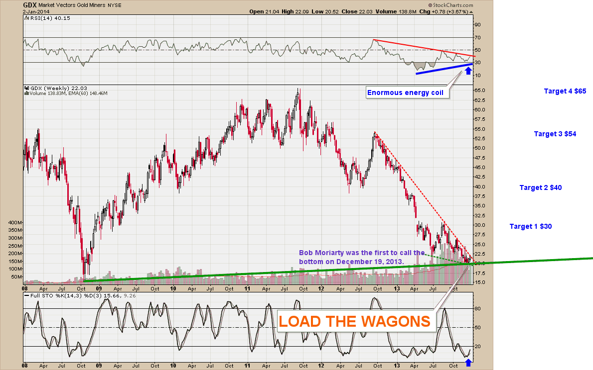Click the "LOAD THE WAGONS" callout text
The height and width of the screenshot is (370, 593).
click(x=354, y=321)
